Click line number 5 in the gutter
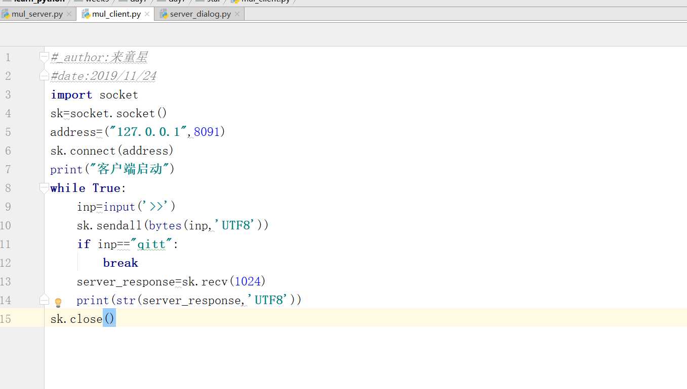This screenshot has width=687, height=389. 8,132
